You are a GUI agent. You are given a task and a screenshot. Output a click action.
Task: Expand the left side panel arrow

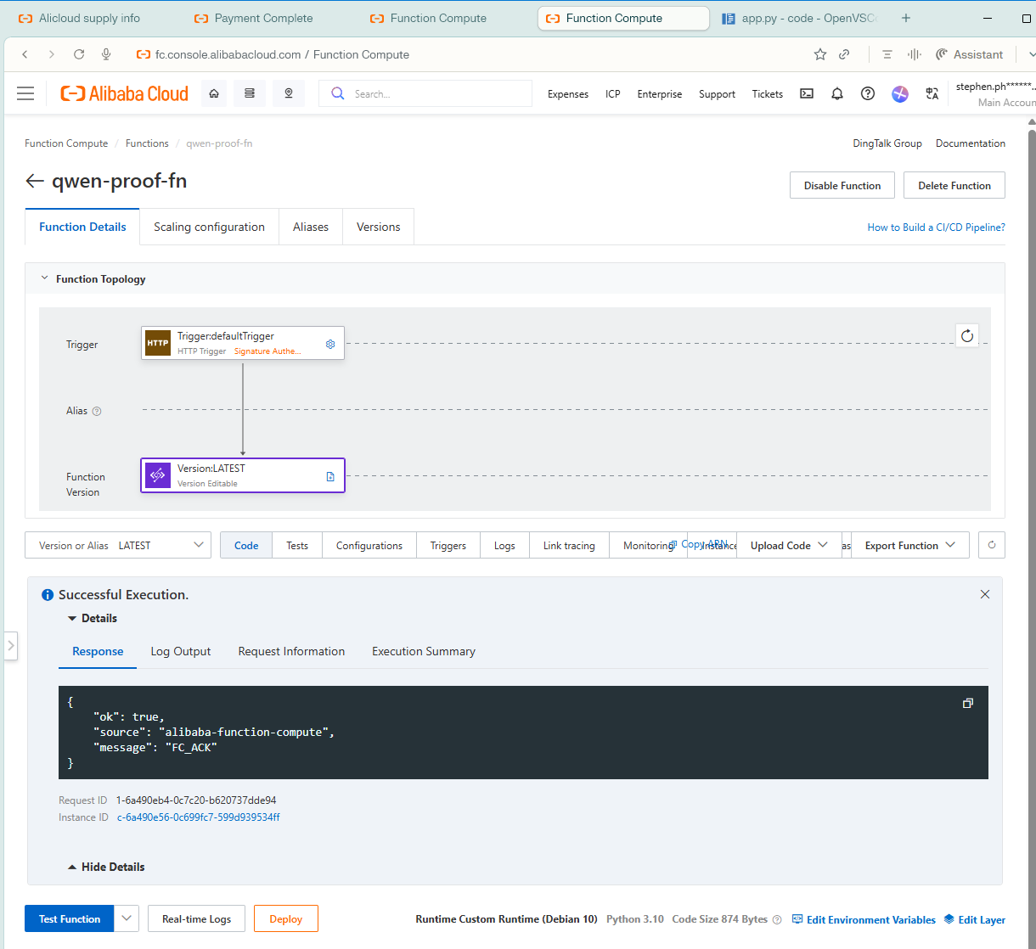tap(9, 646)
